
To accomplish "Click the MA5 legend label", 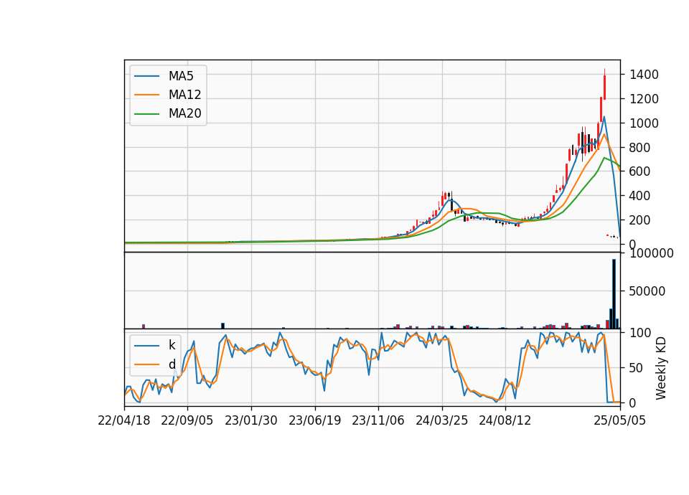I will tap(181, 76).
